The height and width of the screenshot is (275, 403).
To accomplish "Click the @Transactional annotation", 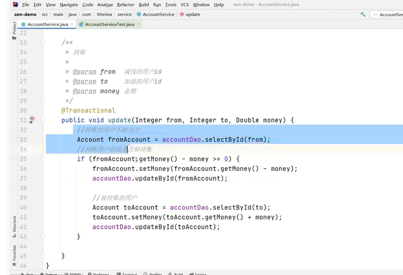I will (x=88, y=110).
